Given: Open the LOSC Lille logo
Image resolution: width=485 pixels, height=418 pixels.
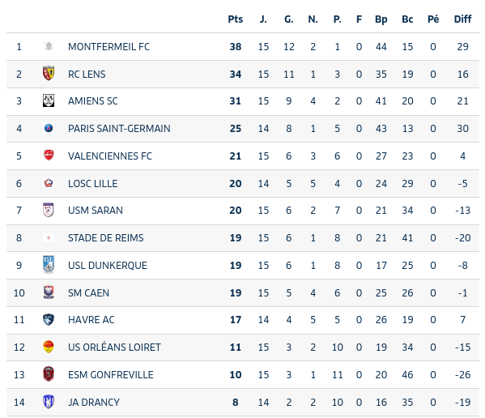Looking at the screenshot, I should point(49,183).
